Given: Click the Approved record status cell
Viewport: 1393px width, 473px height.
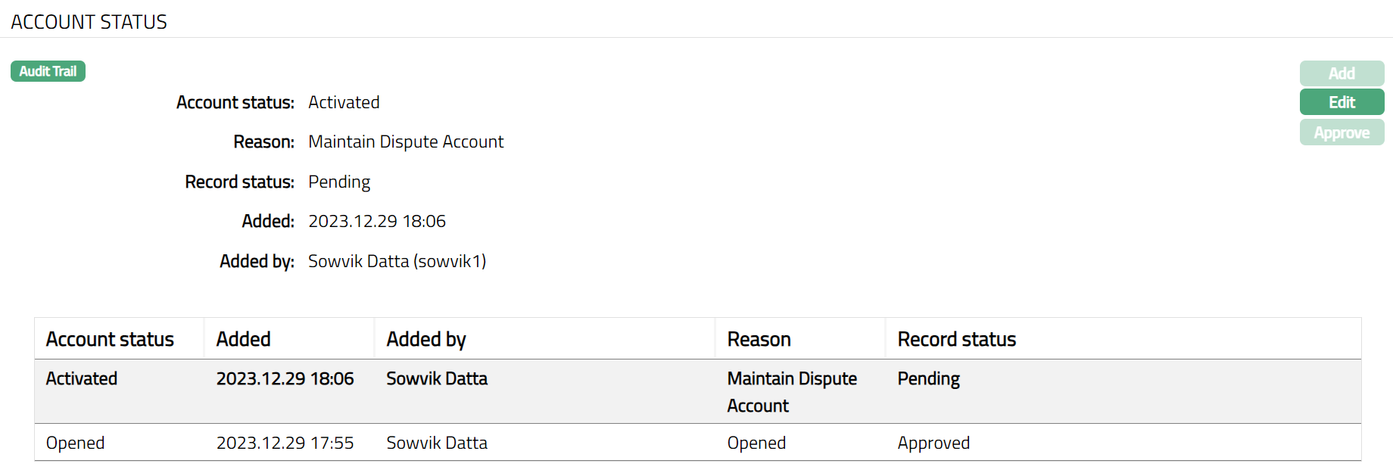Looking at the screenshot, I should coord(933,443).
